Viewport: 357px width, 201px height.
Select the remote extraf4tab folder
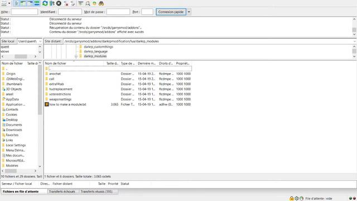click(118, 84)
